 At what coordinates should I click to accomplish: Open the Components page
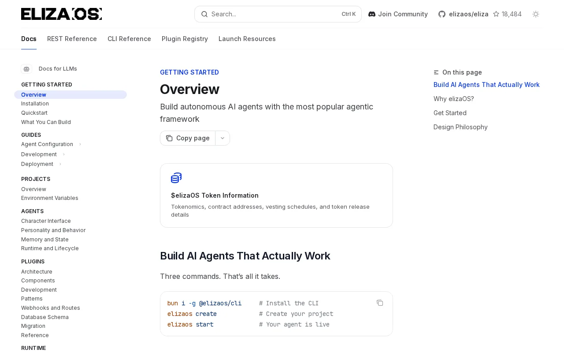click(x=38, y=281)
